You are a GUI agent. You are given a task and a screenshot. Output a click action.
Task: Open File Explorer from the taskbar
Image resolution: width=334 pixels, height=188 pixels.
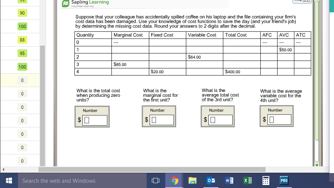pos(192,181)
